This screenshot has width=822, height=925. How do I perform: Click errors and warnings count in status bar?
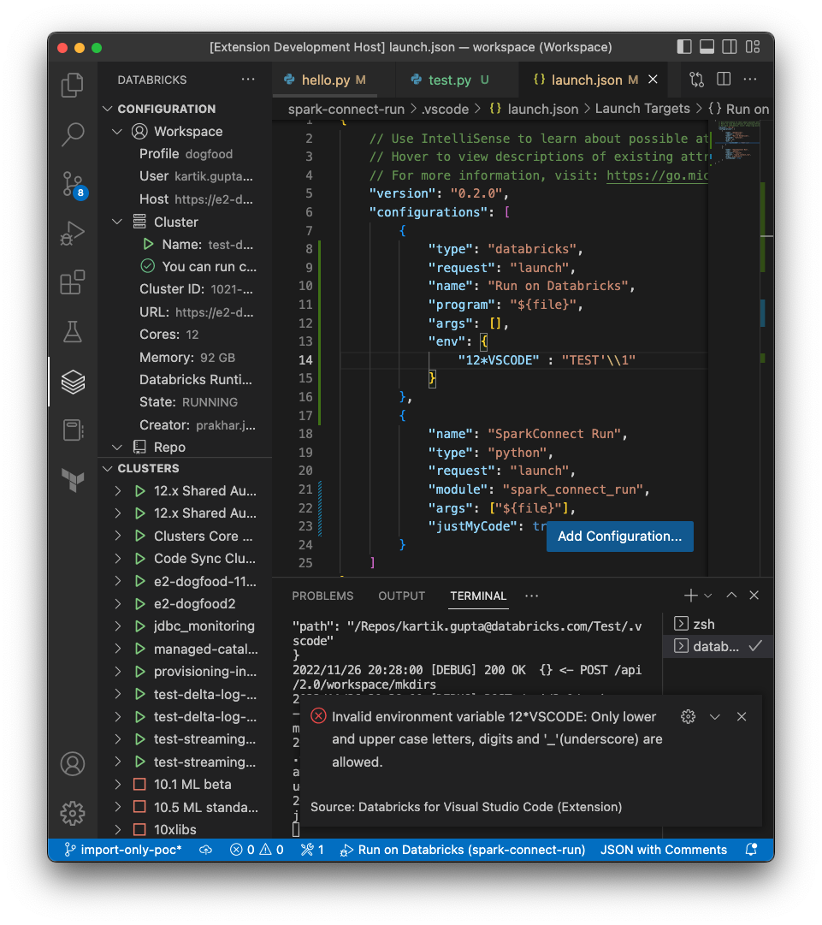point(257,850)
